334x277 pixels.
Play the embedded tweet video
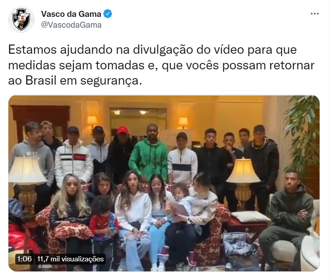point(164,183)
